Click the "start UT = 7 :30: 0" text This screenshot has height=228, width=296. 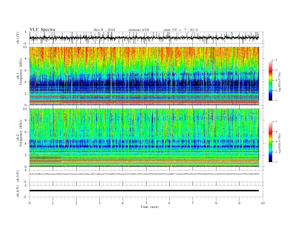181,30
